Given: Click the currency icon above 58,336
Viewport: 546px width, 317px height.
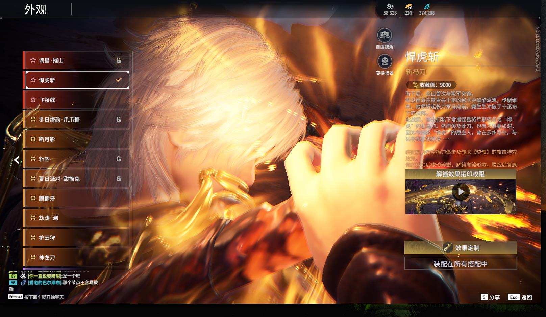Looking at the screenshot, I should click(390, 6).
